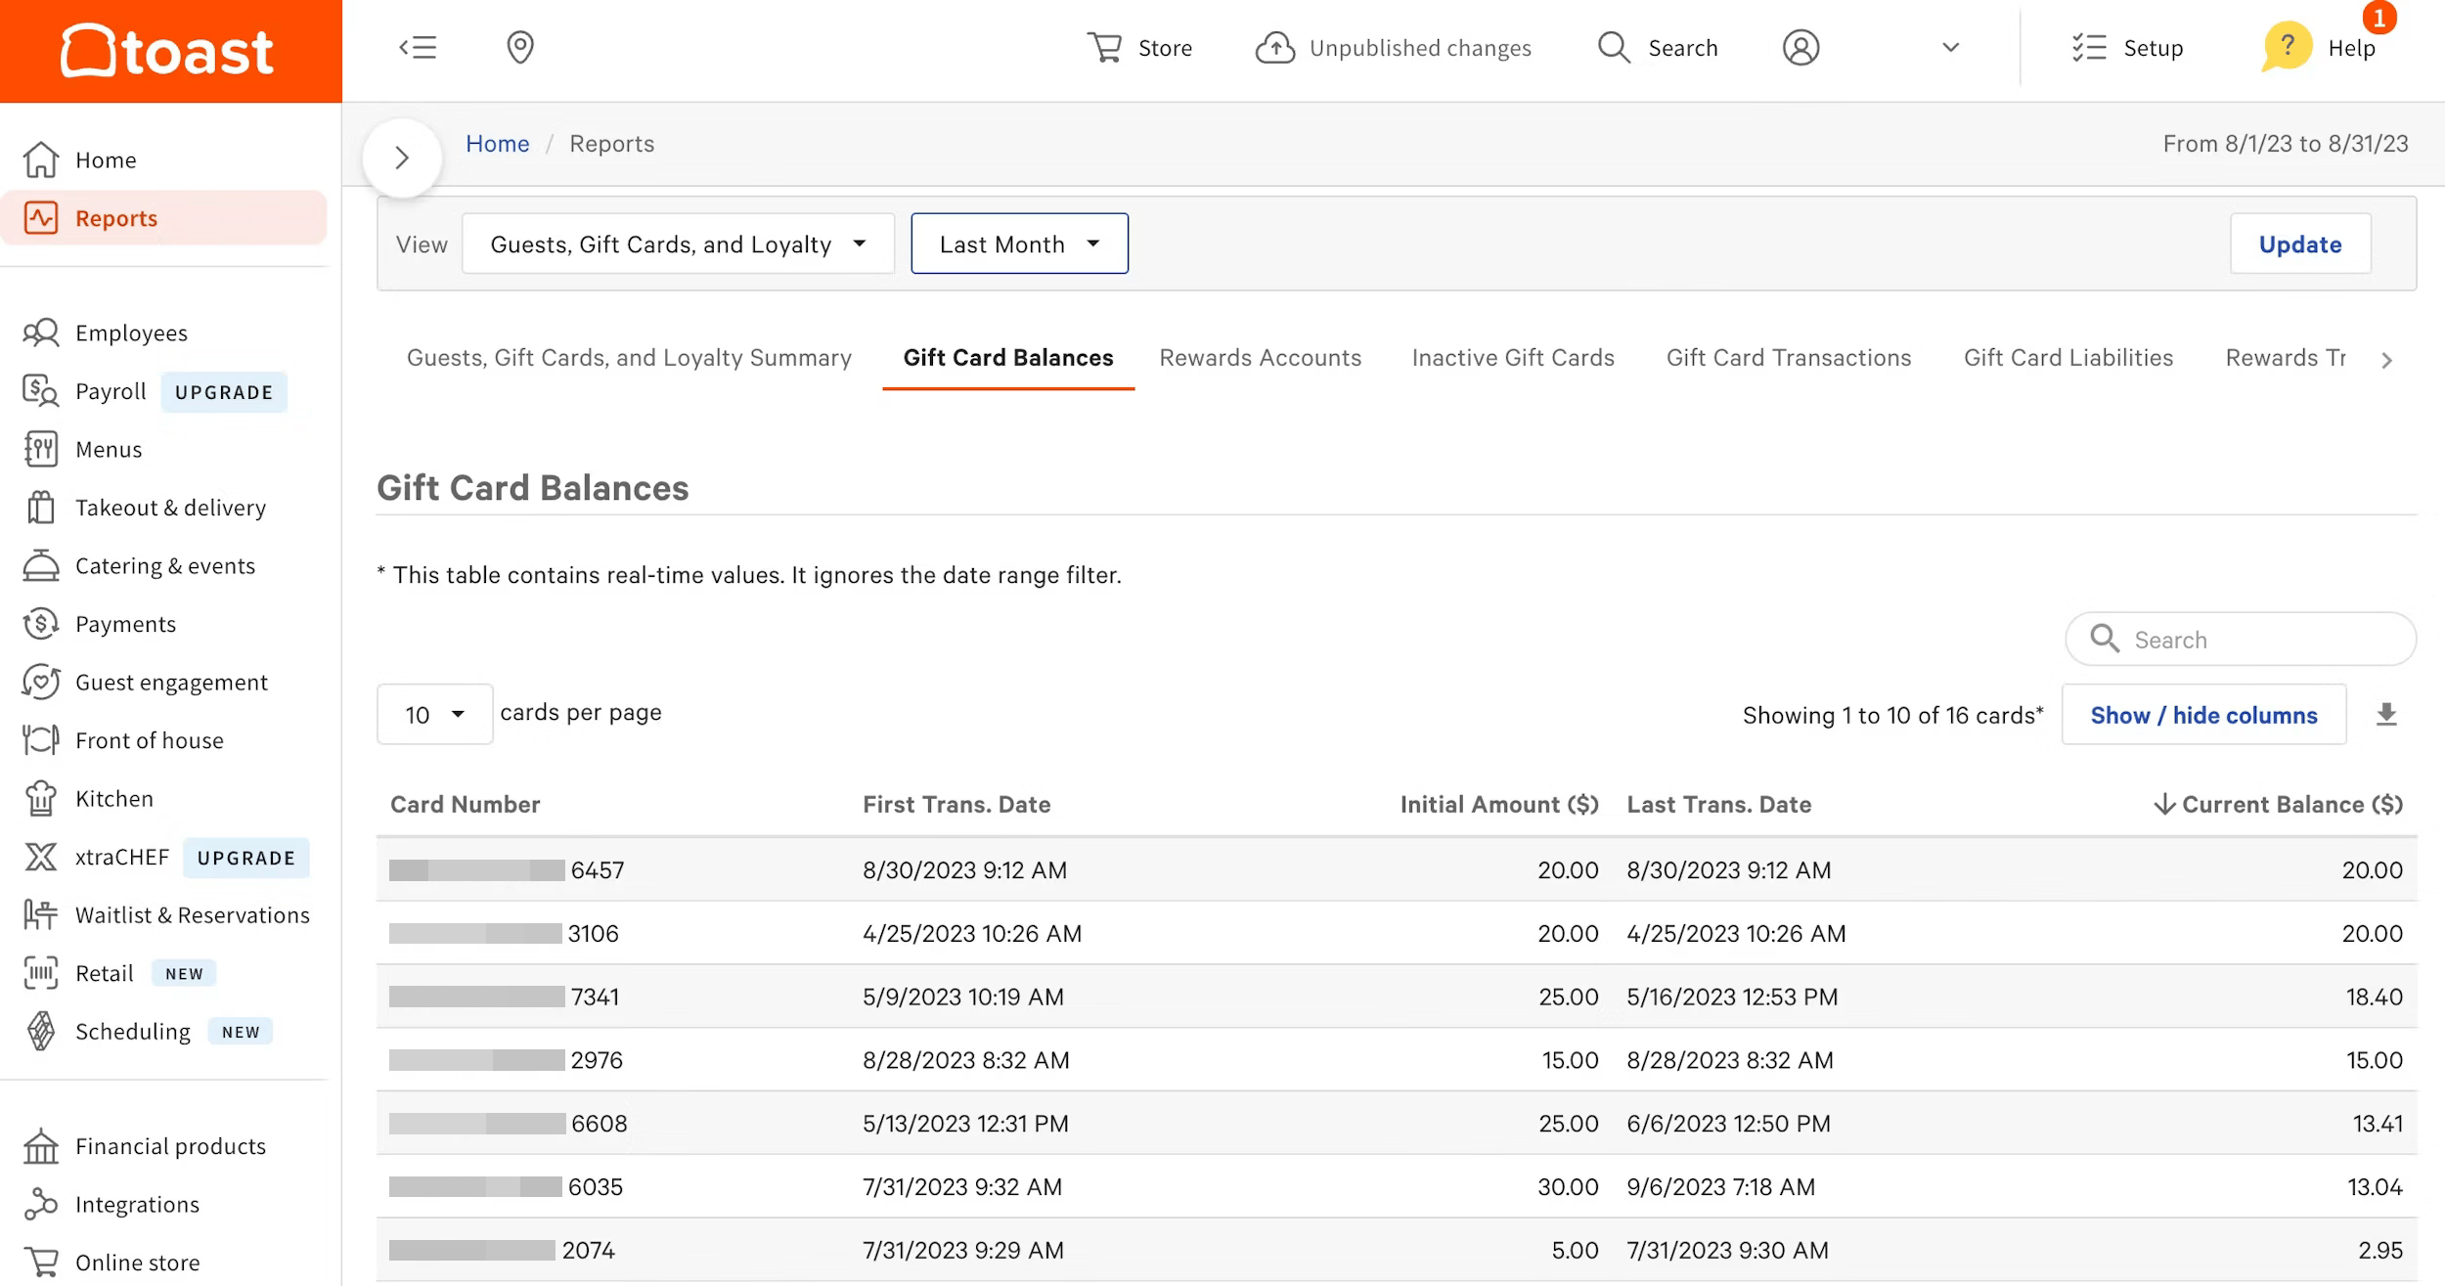
Task: Sort by Initial Amount ($) column header
Action: point(1499,804)
